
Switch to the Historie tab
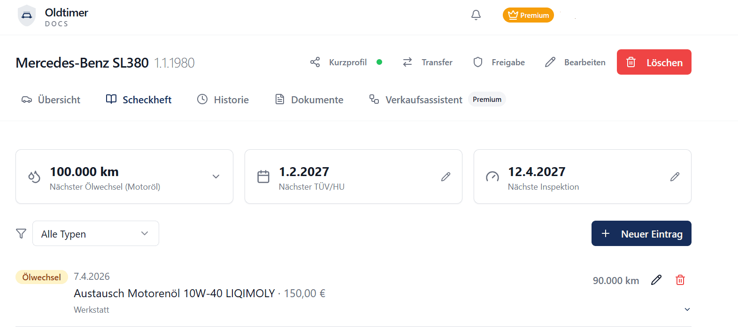click(x=223, y=100)
